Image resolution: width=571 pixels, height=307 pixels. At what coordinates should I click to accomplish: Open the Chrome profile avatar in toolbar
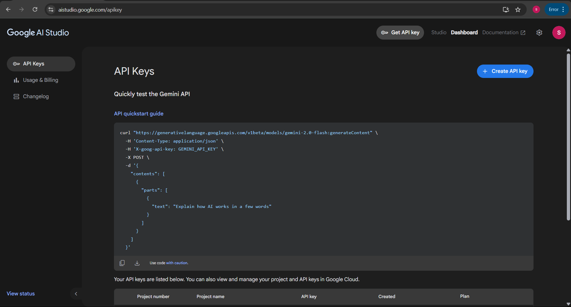(x=536, y=10)
